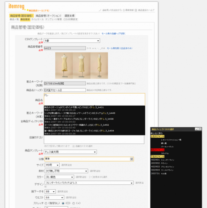Select 403902 Aライン in the directory popup
The image size is (207, 208).
[x=159, y=163]
